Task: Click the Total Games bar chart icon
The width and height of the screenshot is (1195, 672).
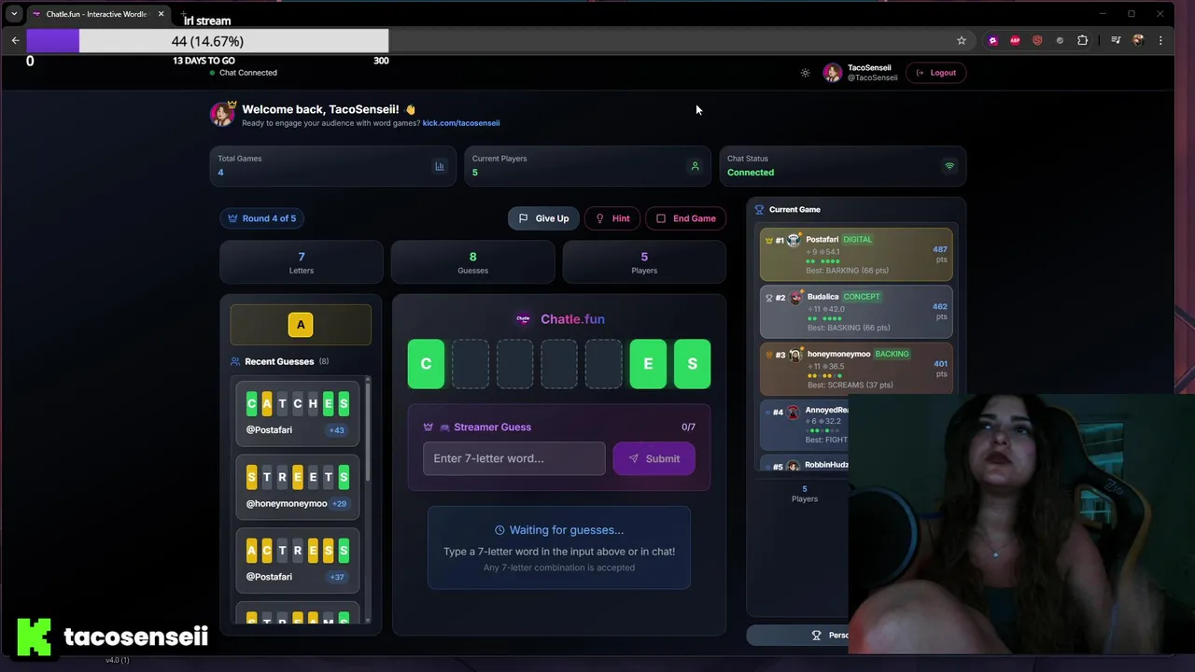Action: (440, 166)
